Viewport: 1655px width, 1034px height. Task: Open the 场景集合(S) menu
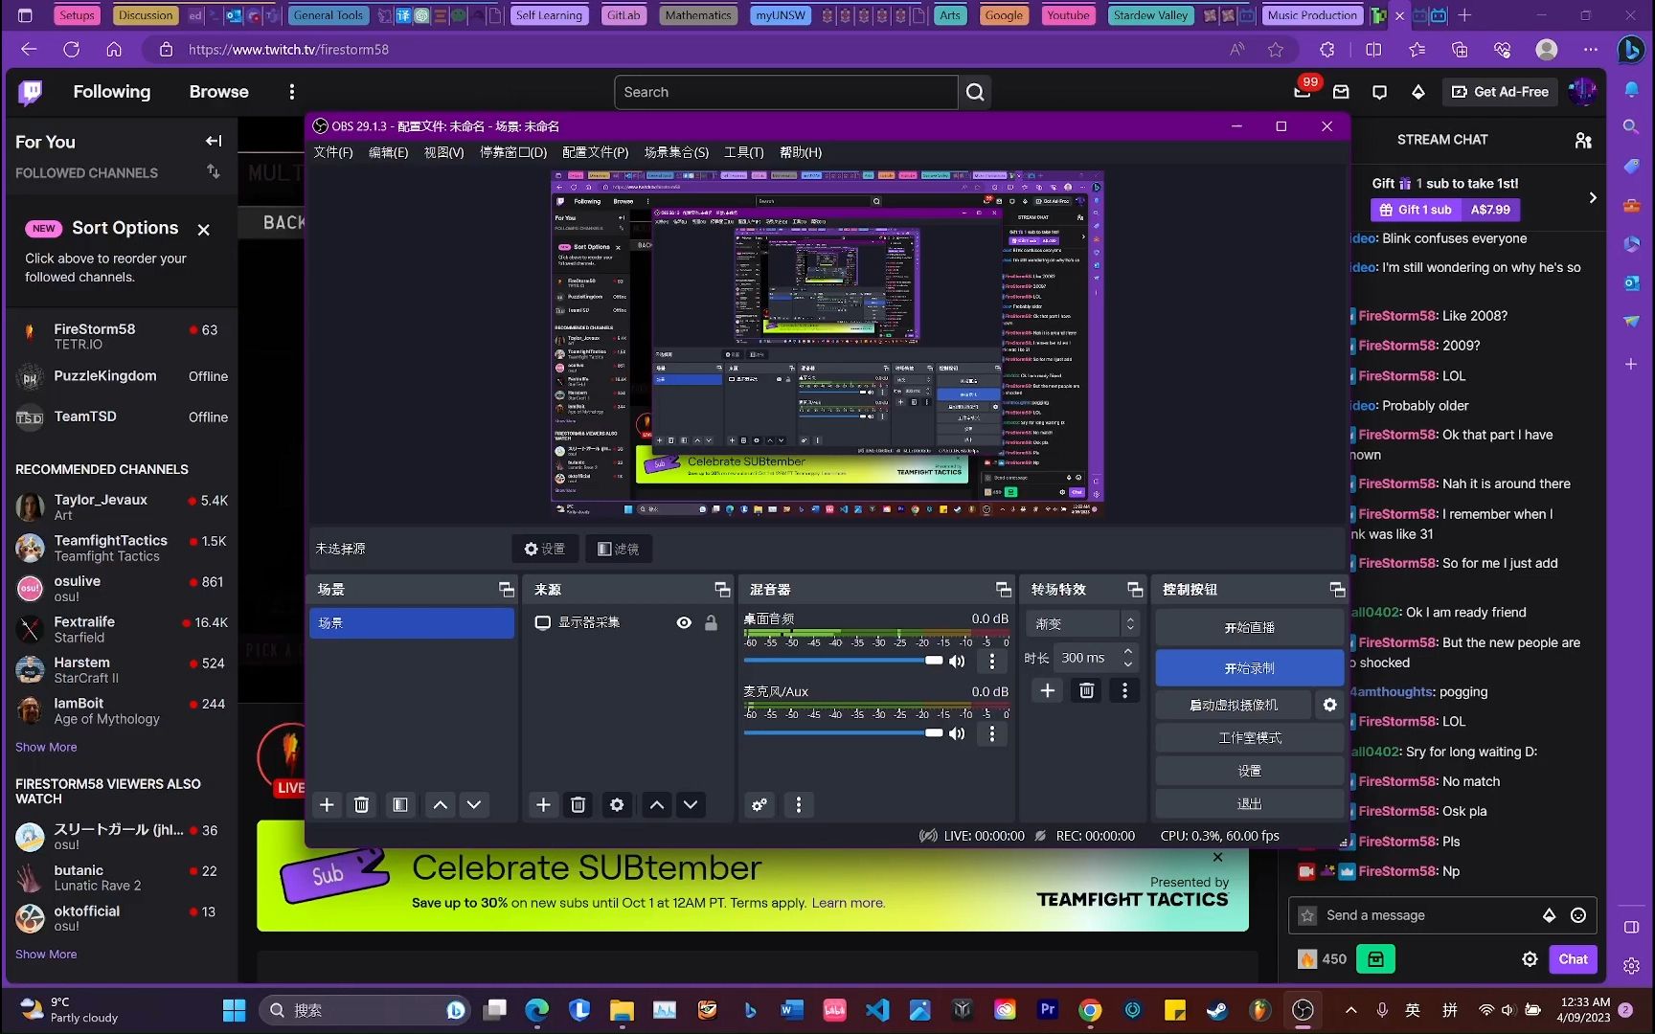[676, 152]
